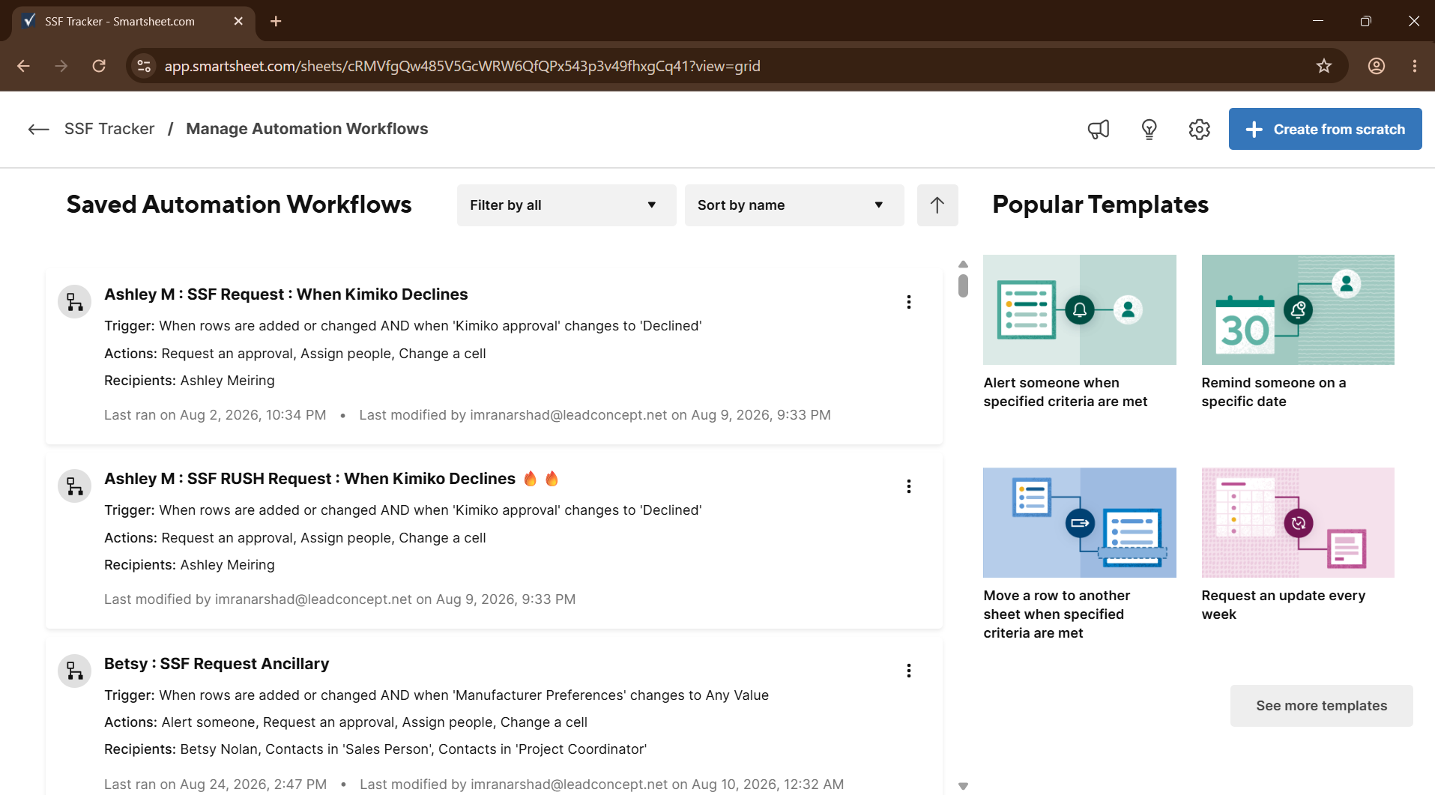The height and width of the screenshot is (804, 1435).
Task: Select the SSF Tracker - Smartsheet.com tab
Action: coord(133,21)
